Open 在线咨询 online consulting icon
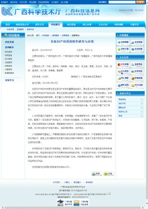 click(137, 49)
